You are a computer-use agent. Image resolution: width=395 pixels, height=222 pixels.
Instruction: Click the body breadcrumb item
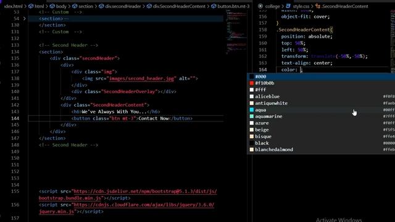tap(59, 6)
